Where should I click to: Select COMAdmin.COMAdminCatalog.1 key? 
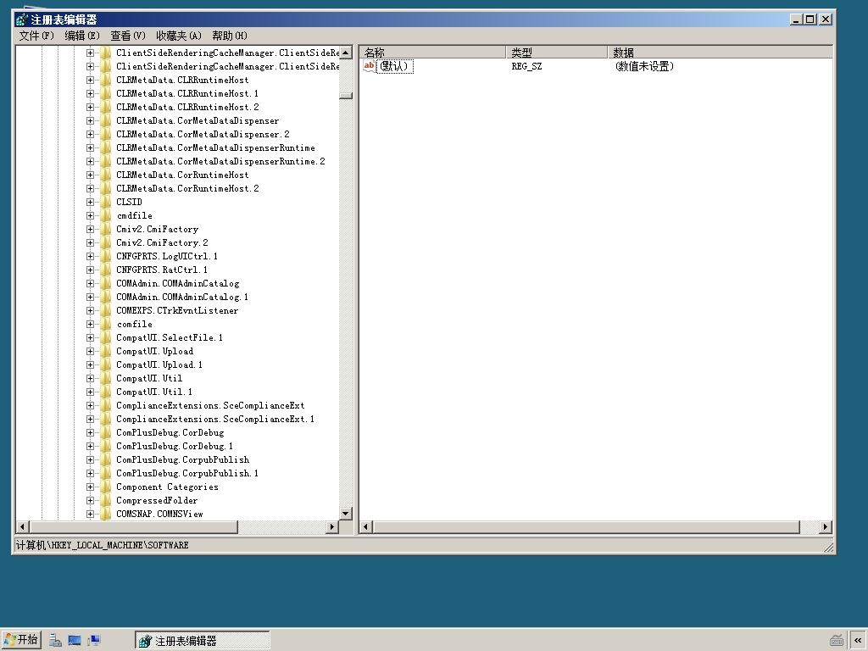point(182,298)
